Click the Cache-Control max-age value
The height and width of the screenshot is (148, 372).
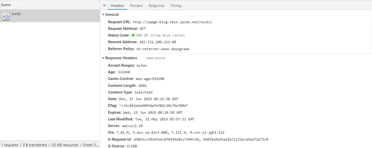[150, 79]
